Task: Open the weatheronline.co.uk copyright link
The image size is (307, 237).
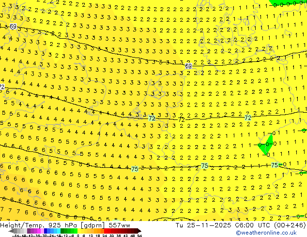Action: [266, 233]
